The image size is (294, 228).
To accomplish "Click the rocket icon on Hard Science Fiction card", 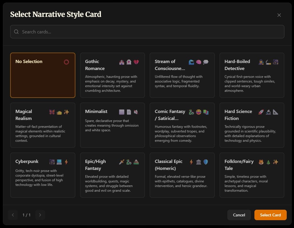I will pyautogui.click(x=261, y=112).
